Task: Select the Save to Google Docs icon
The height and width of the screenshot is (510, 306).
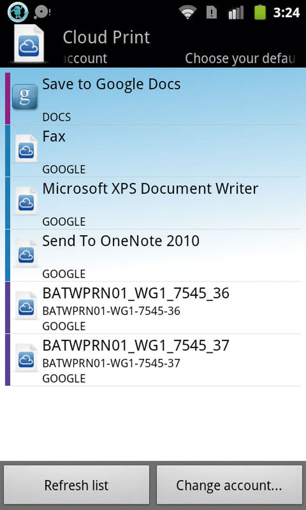Action: point(24,97)
